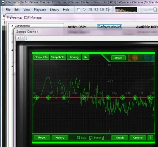Toggle the Analog EQ mode button
This screenshot has width=158, height=147.
point(74,57)
